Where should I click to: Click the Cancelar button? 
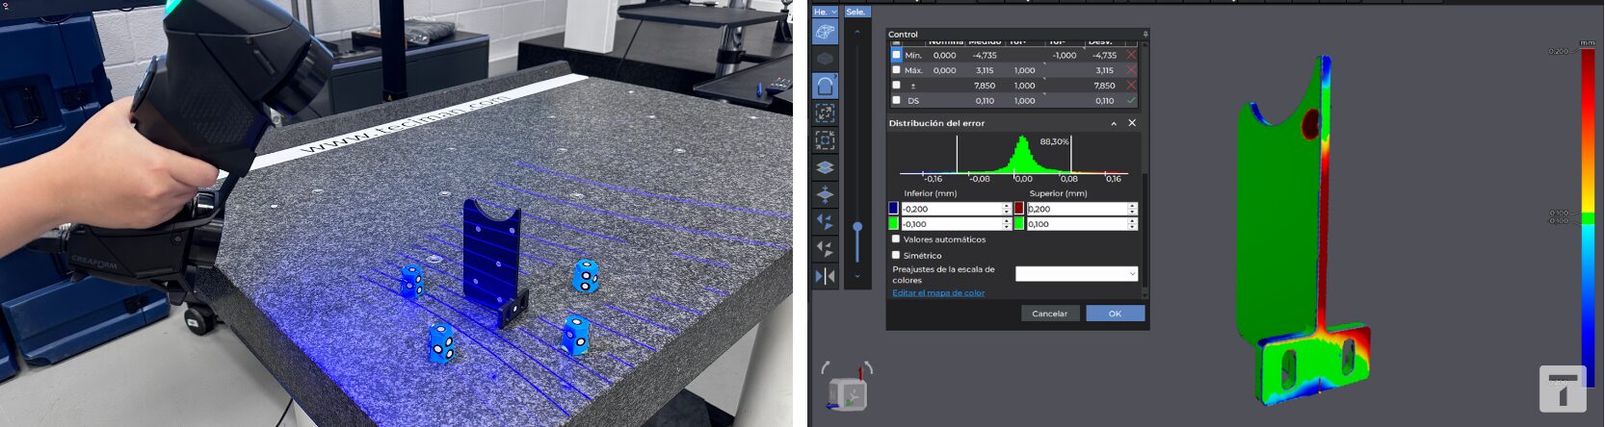click(1049, 314)
